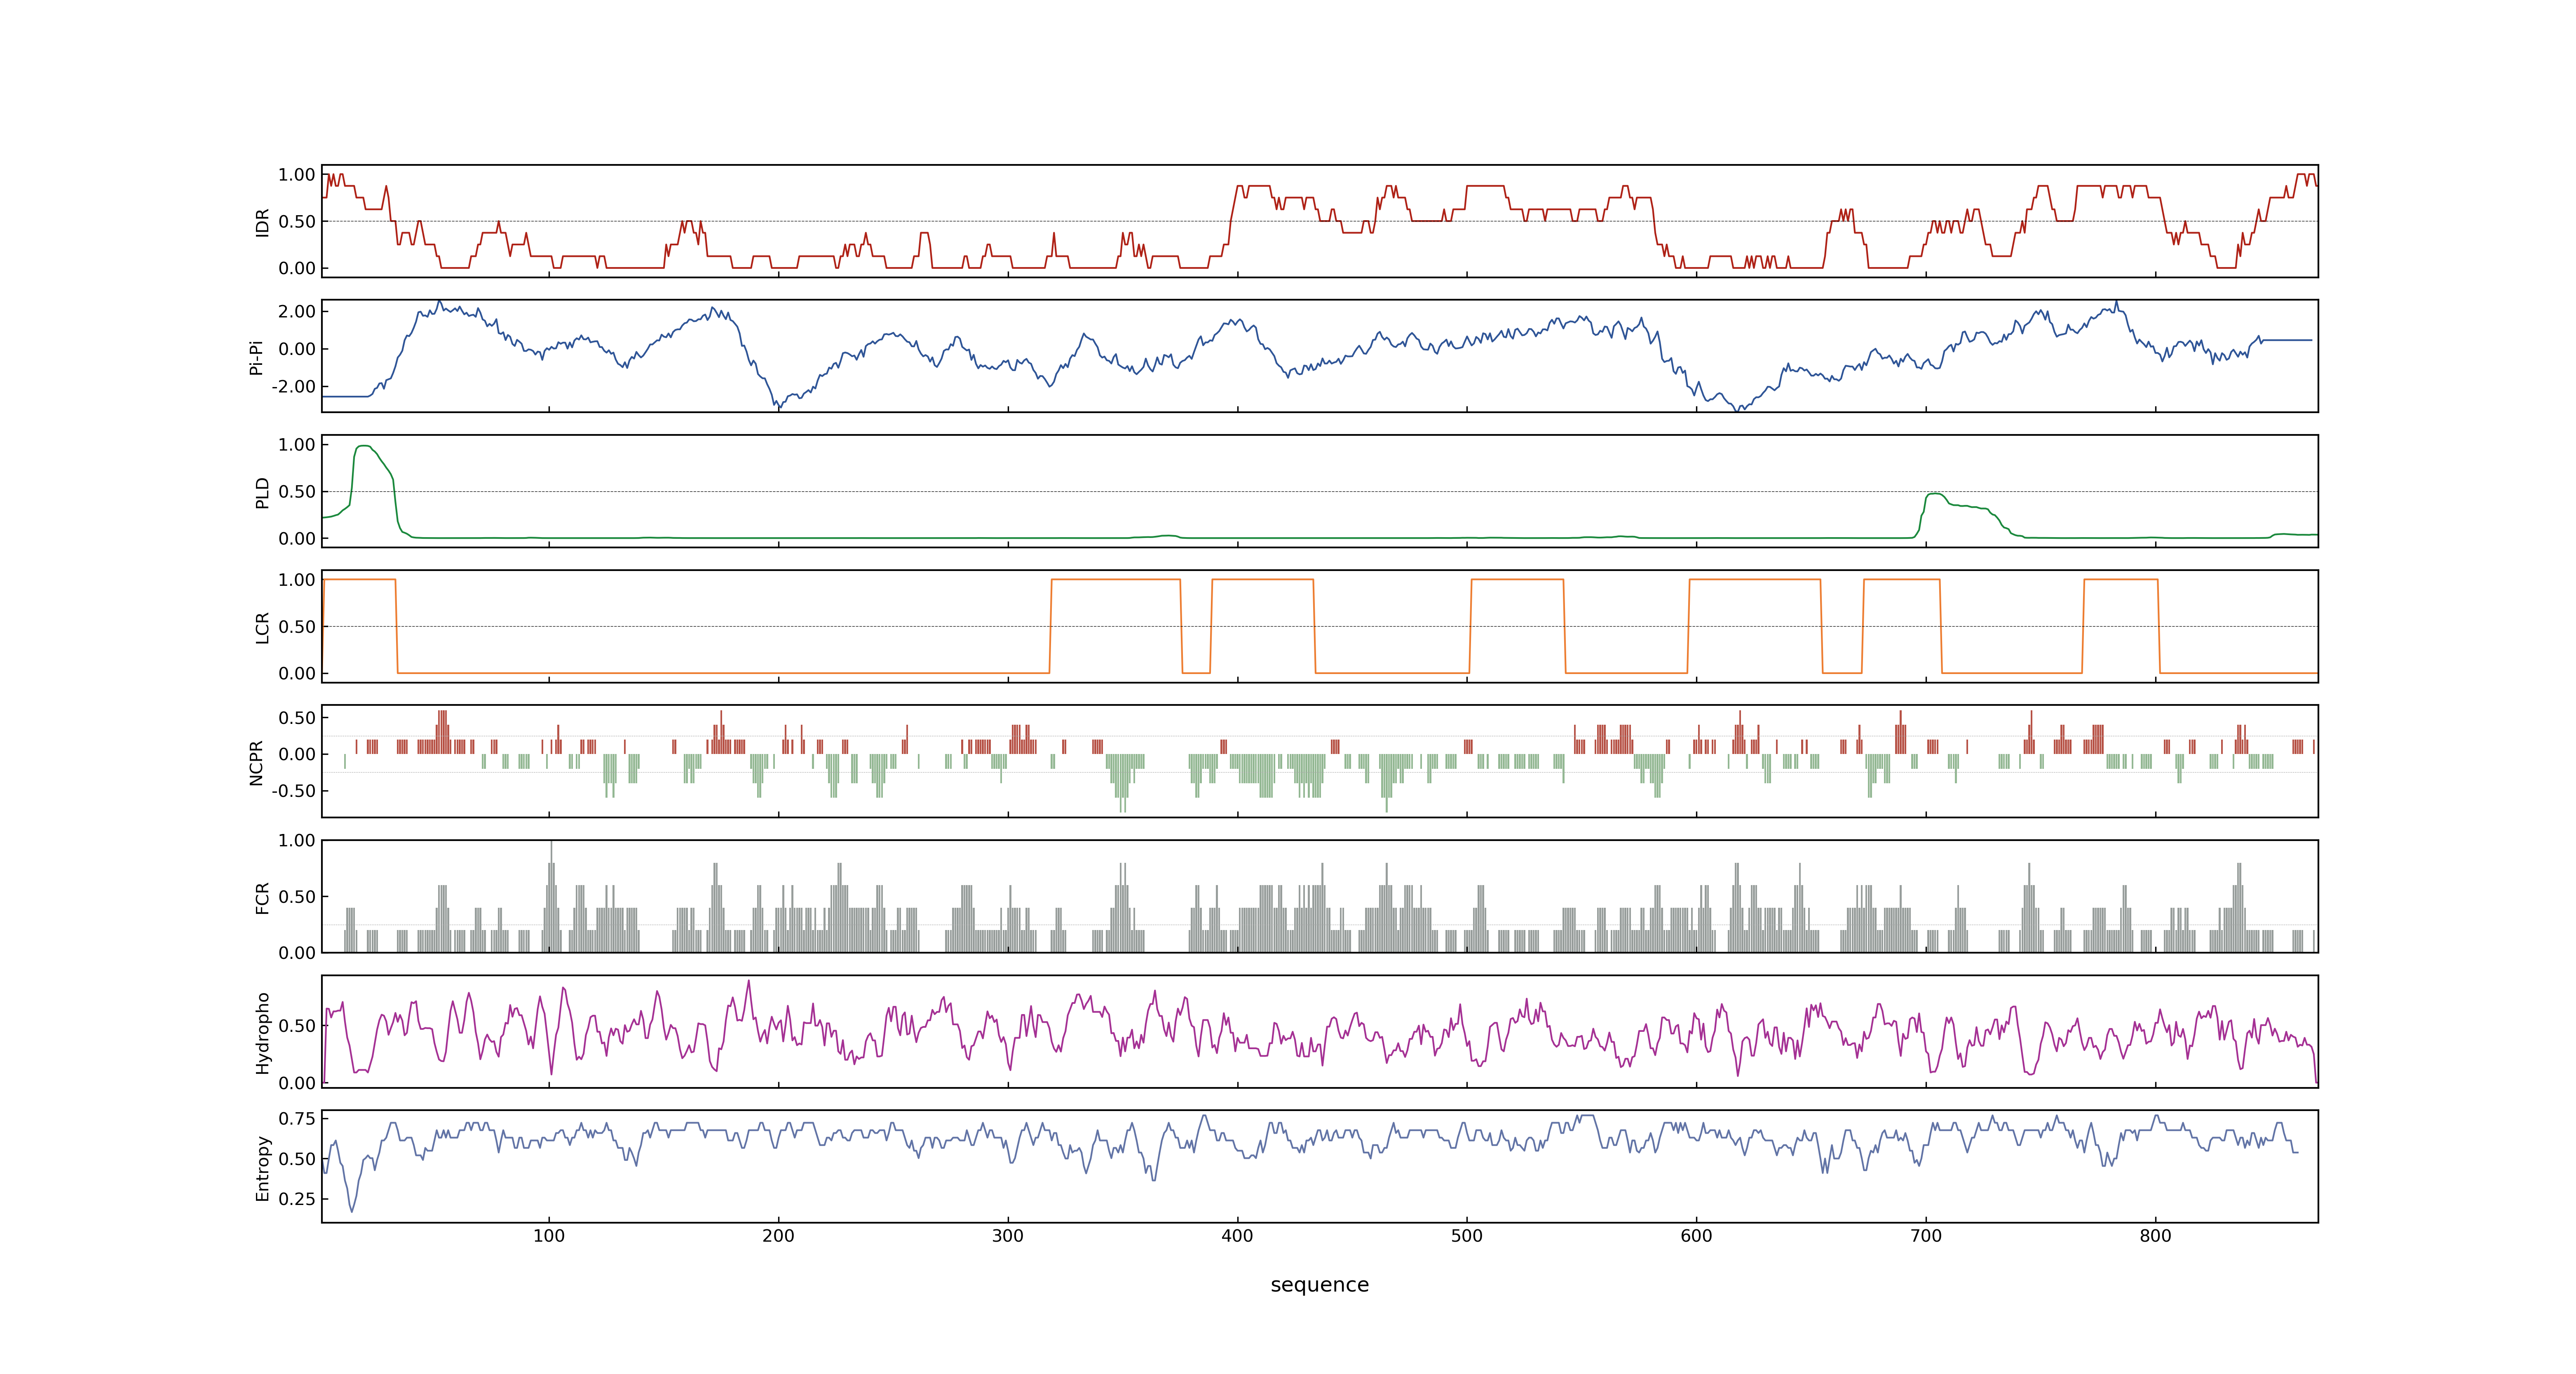Click the IDR axis label
The width and height of the screenshot is (2576, 1374).
point(262,222)
